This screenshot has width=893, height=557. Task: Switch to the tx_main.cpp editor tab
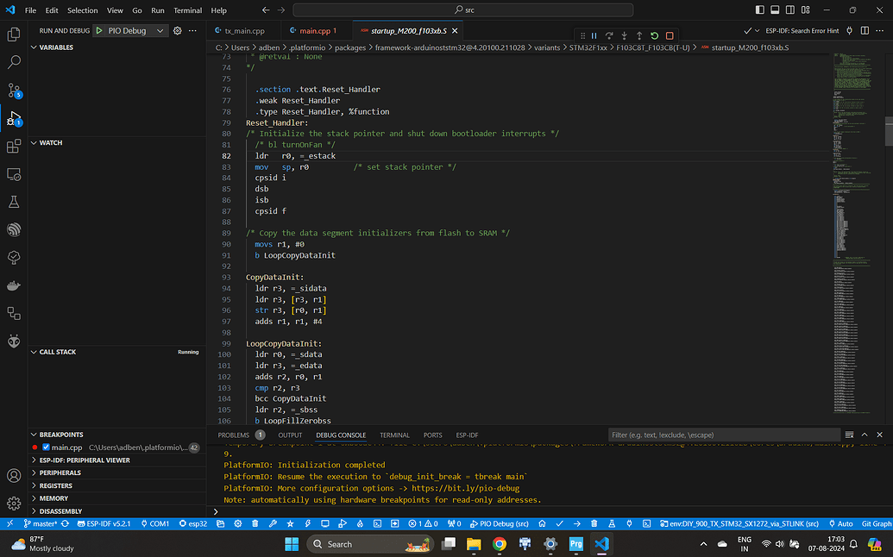pyautogui.click(x=244, y=31)
